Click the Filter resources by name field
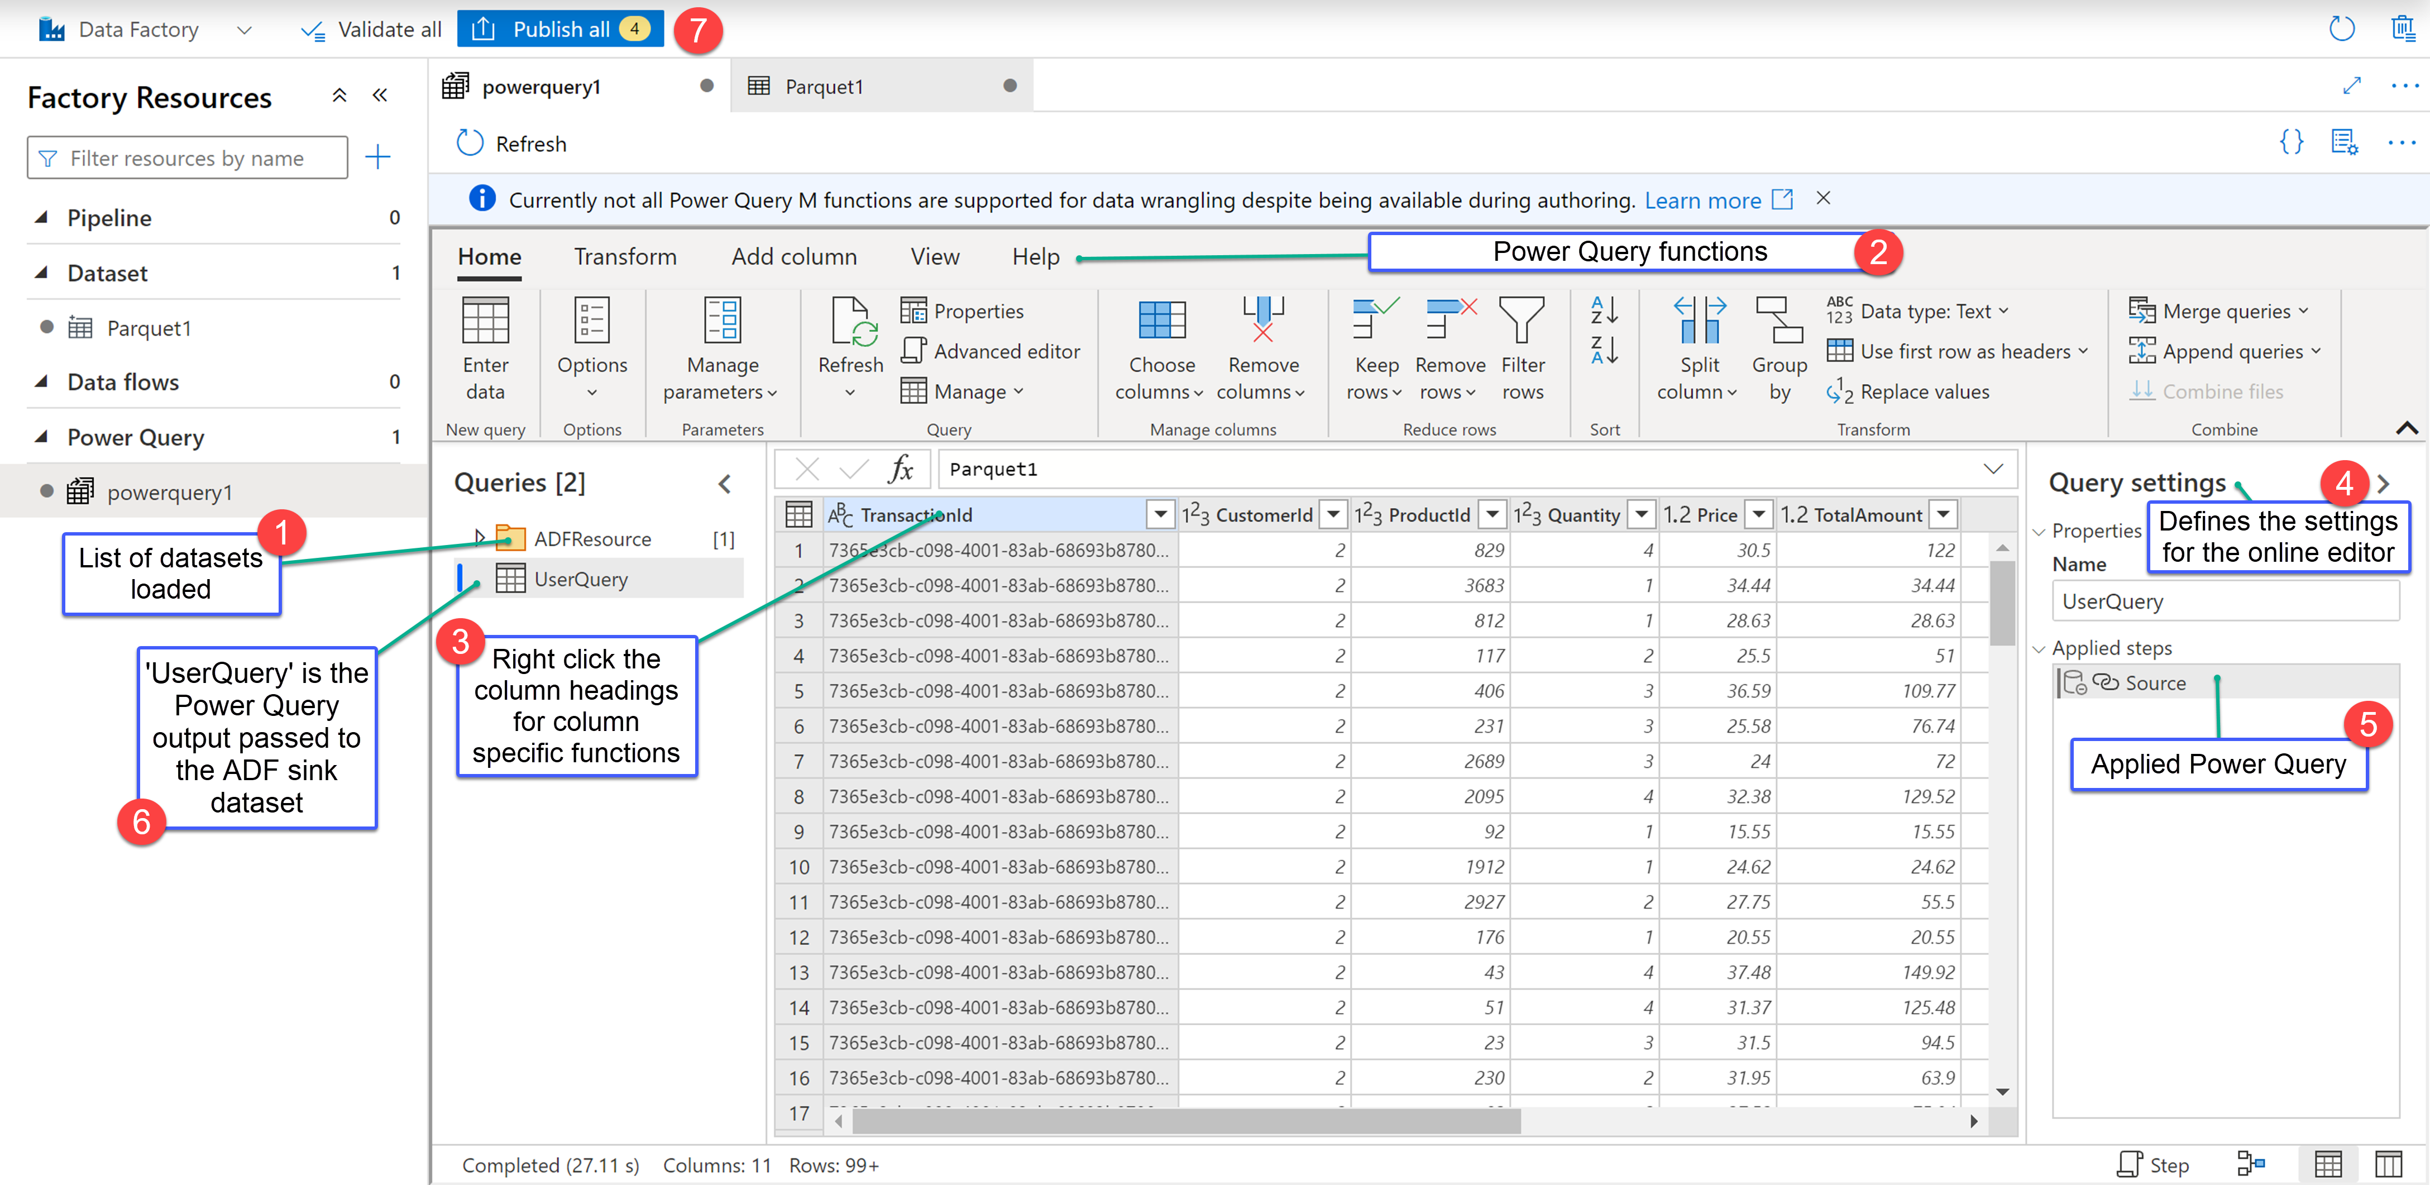2430x1185 pixels. pos(187,157)
